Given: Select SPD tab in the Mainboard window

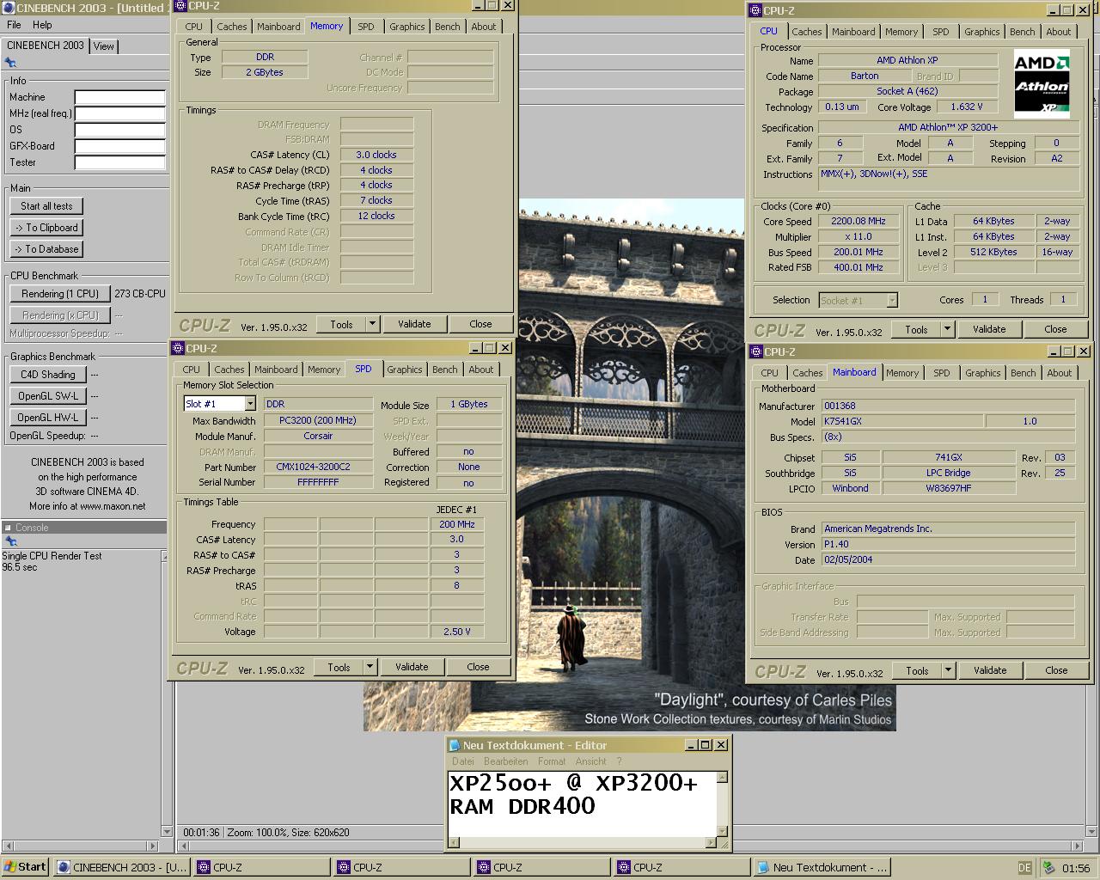Looking at the screenshot, I should coord(942,373).
